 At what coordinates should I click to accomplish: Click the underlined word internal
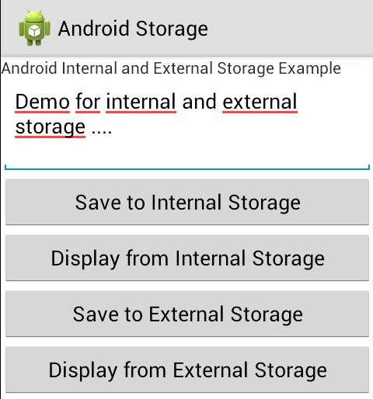click(141, 102)
